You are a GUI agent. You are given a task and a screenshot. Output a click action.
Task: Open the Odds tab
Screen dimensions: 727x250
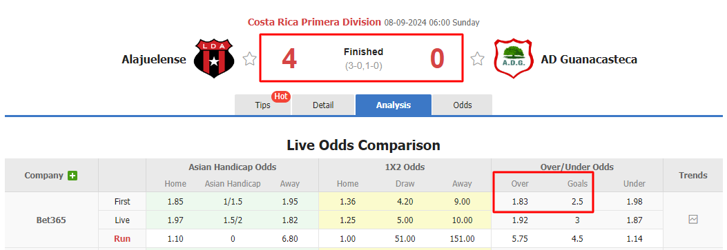(463, 105)
